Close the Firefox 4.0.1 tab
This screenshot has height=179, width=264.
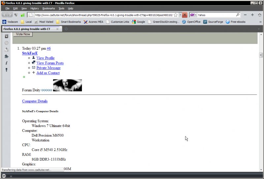[57, 29]
